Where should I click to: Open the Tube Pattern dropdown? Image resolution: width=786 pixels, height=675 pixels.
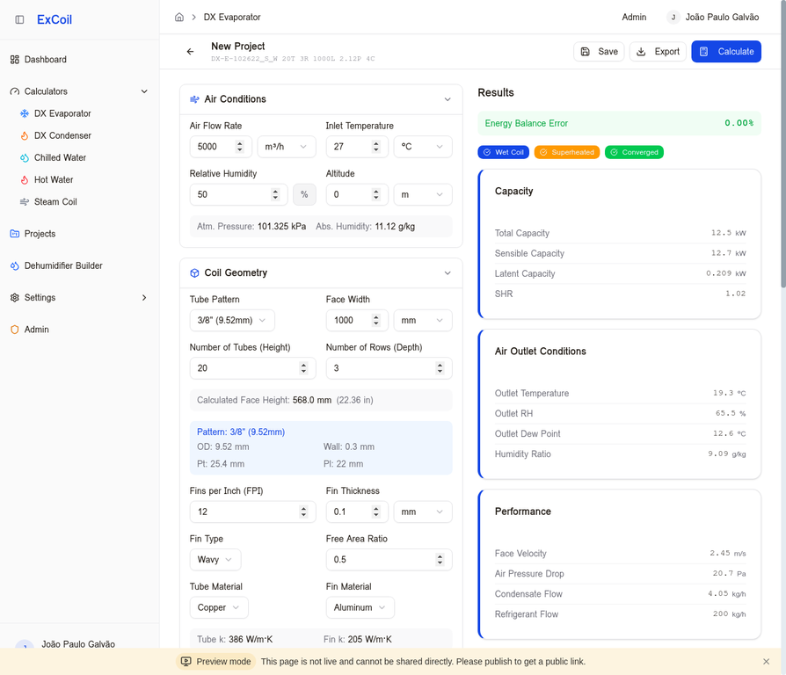[232, 321]
